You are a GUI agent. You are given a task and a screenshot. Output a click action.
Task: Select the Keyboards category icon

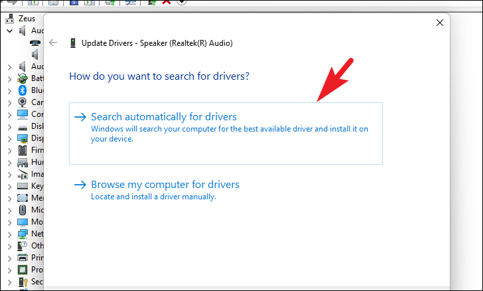click(x=23, y=186)
